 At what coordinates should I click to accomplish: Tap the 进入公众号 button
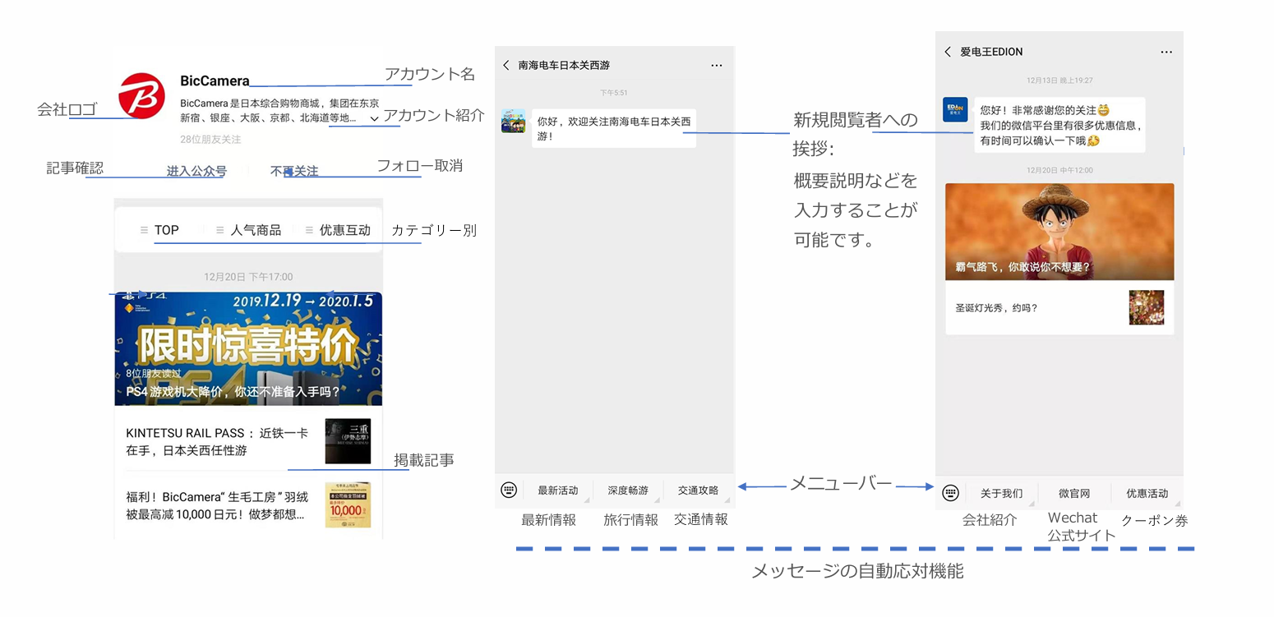click(196, 171)
